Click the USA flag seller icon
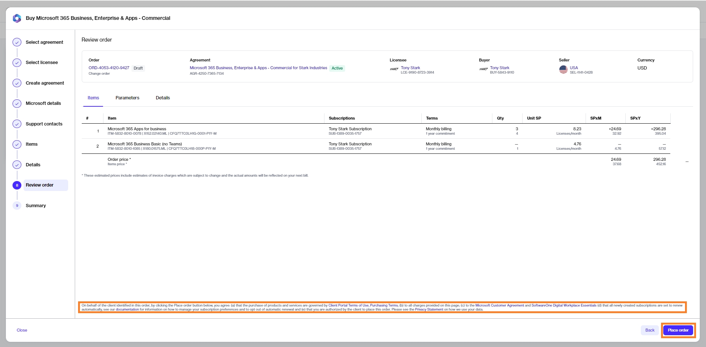Image resolution: width=706 pixels, height=347 pixels. tap(563, 70)
